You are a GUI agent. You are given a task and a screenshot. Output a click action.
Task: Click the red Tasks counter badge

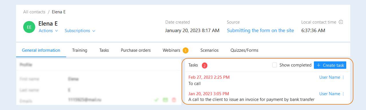coord(204,65)
